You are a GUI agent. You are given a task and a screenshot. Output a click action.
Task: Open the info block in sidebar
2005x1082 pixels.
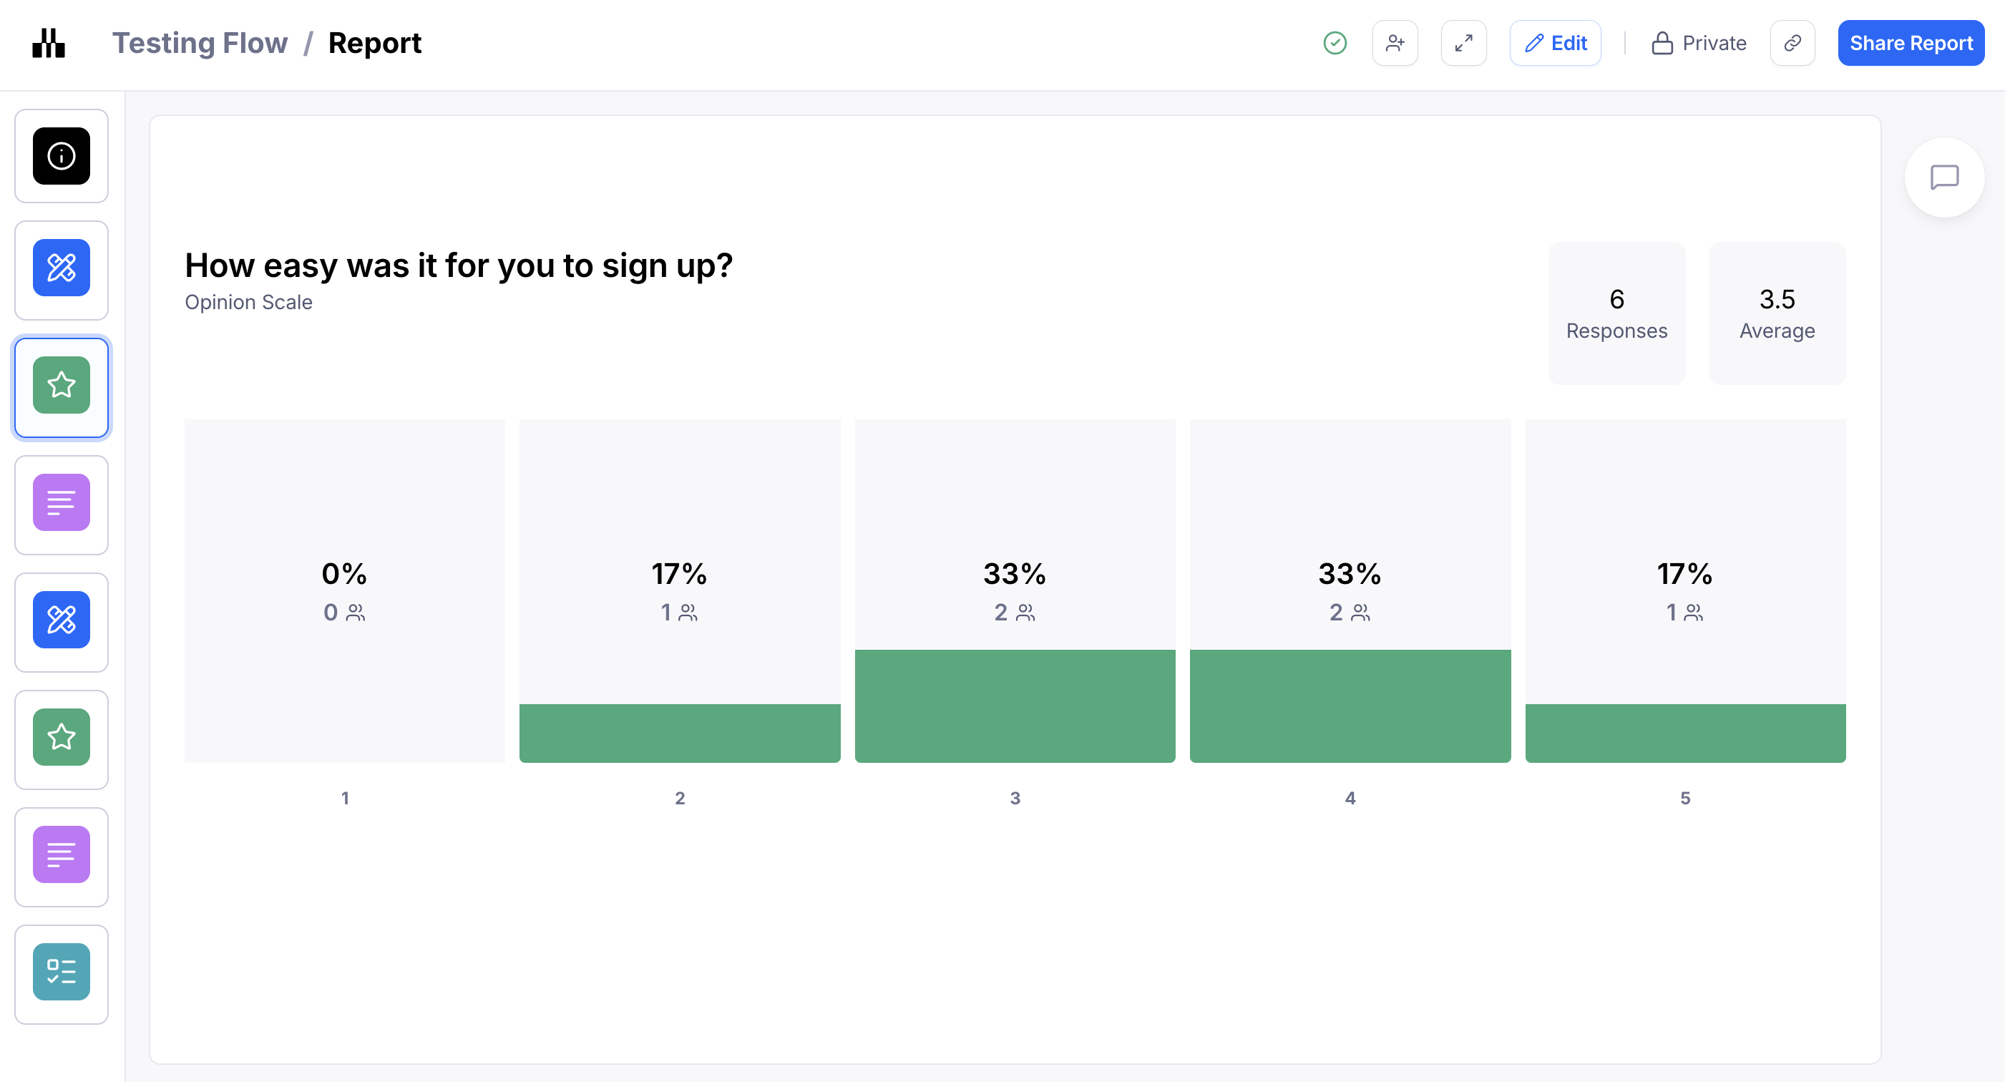pyautogui.click(x=62, y=156)
